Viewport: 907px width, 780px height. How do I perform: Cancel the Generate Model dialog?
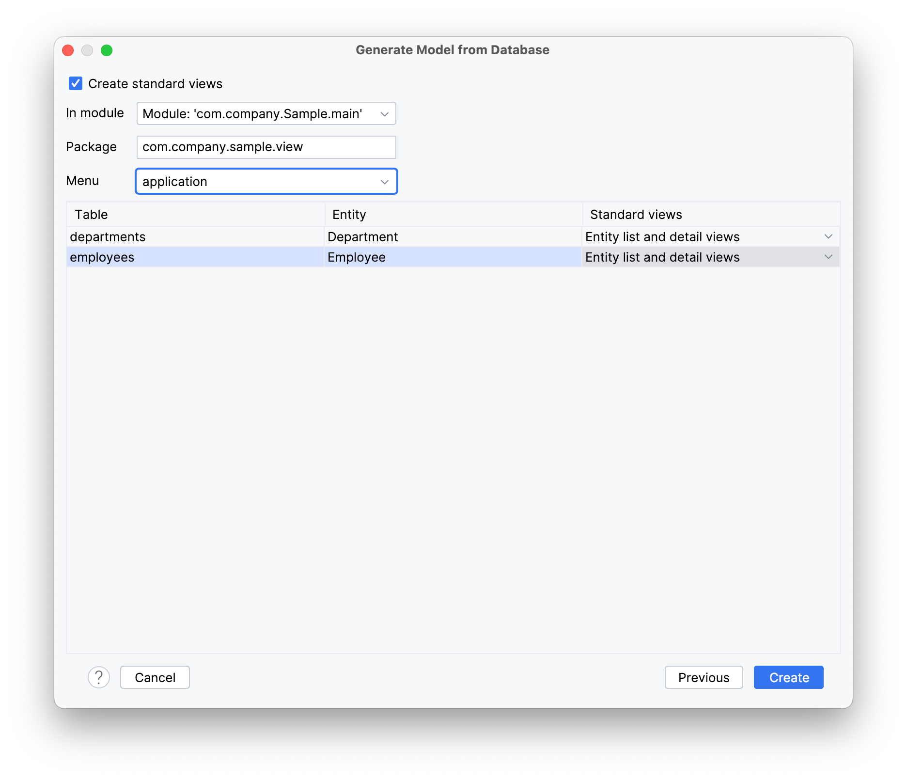pos(155,677)
